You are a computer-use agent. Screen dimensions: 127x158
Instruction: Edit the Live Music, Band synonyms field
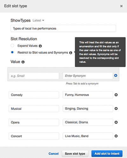tap(88, 136)
